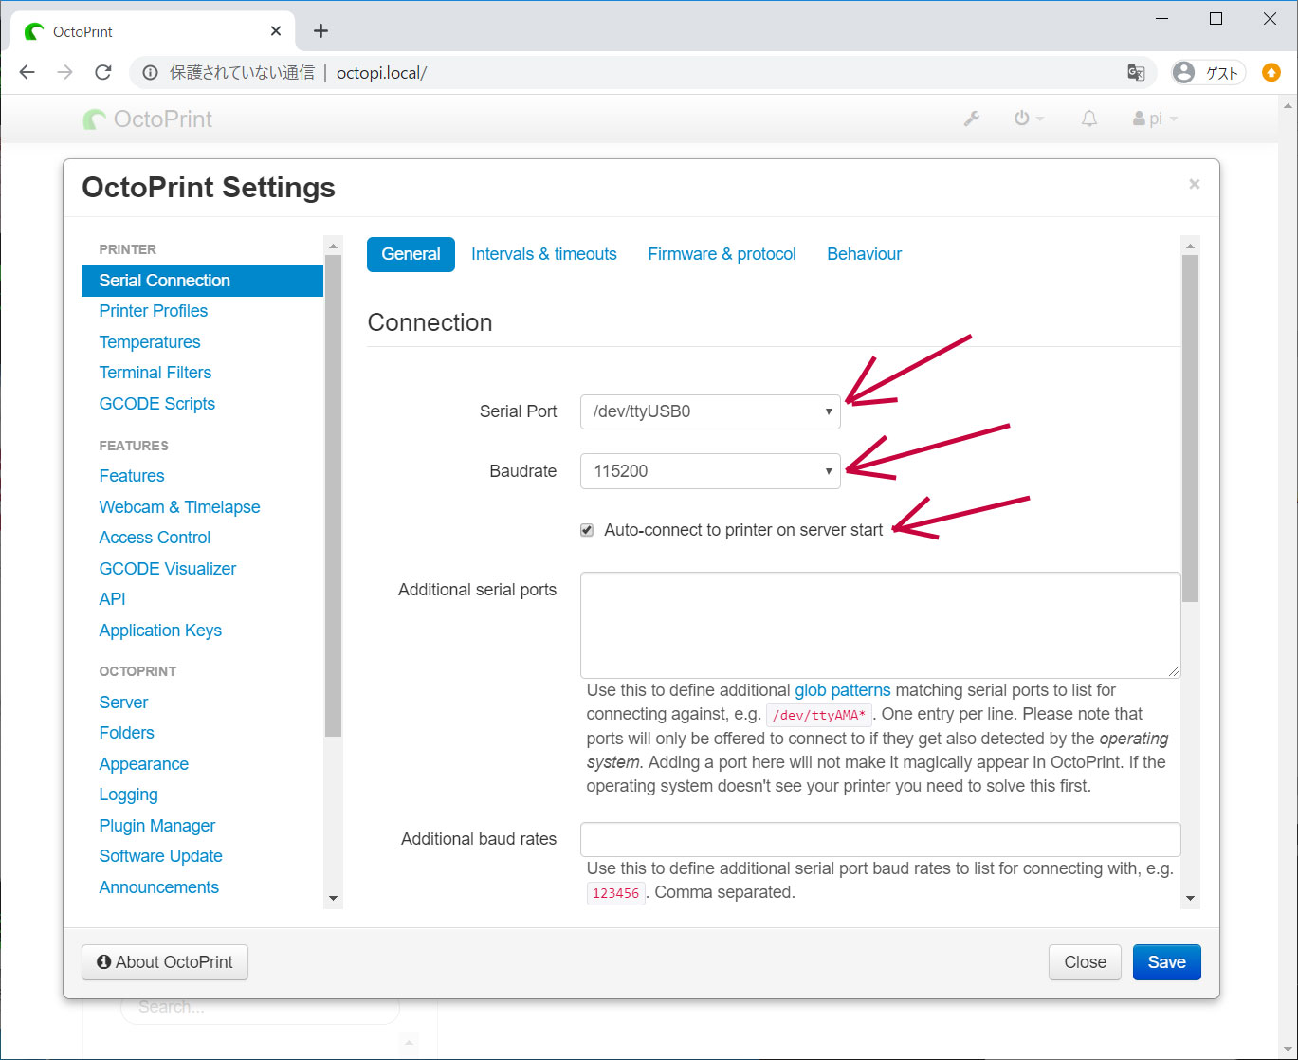This screenshot has height=1060, width=1298.
Task: Open a new browser tab
Action: tap(320, 31)
